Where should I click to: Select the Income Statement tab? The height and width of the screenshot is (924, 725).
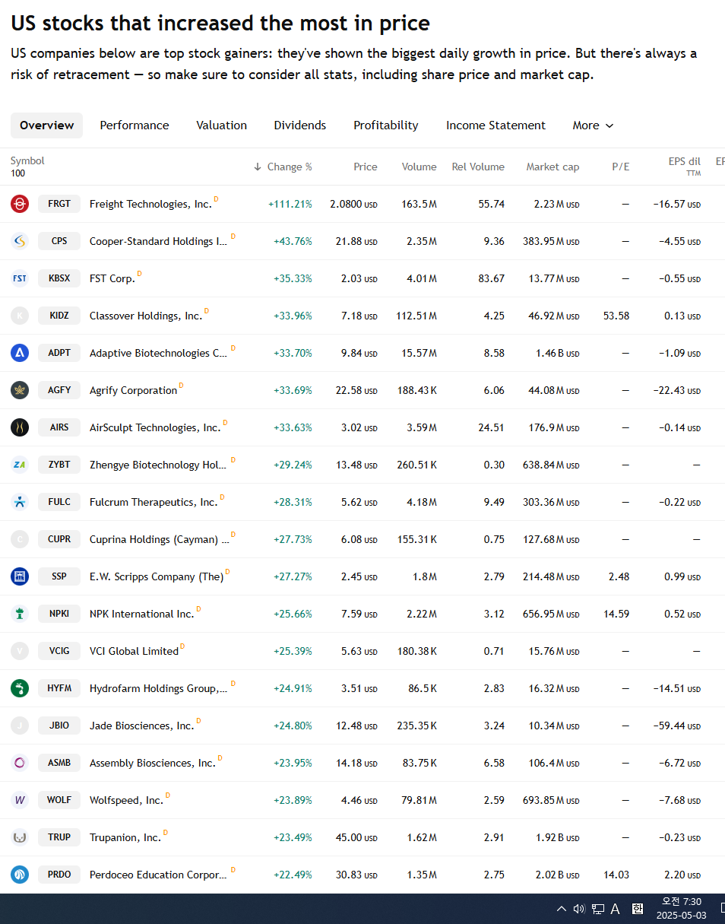(x=495, y=125)
